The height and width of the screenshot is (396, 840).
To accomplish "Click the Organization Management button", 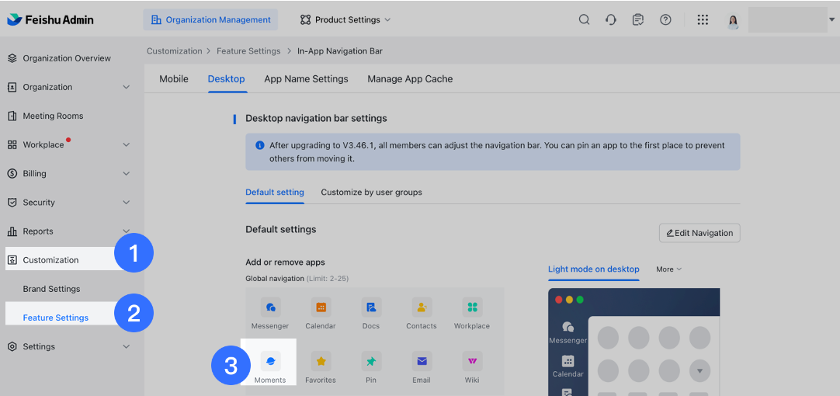I will pos(210,20).
